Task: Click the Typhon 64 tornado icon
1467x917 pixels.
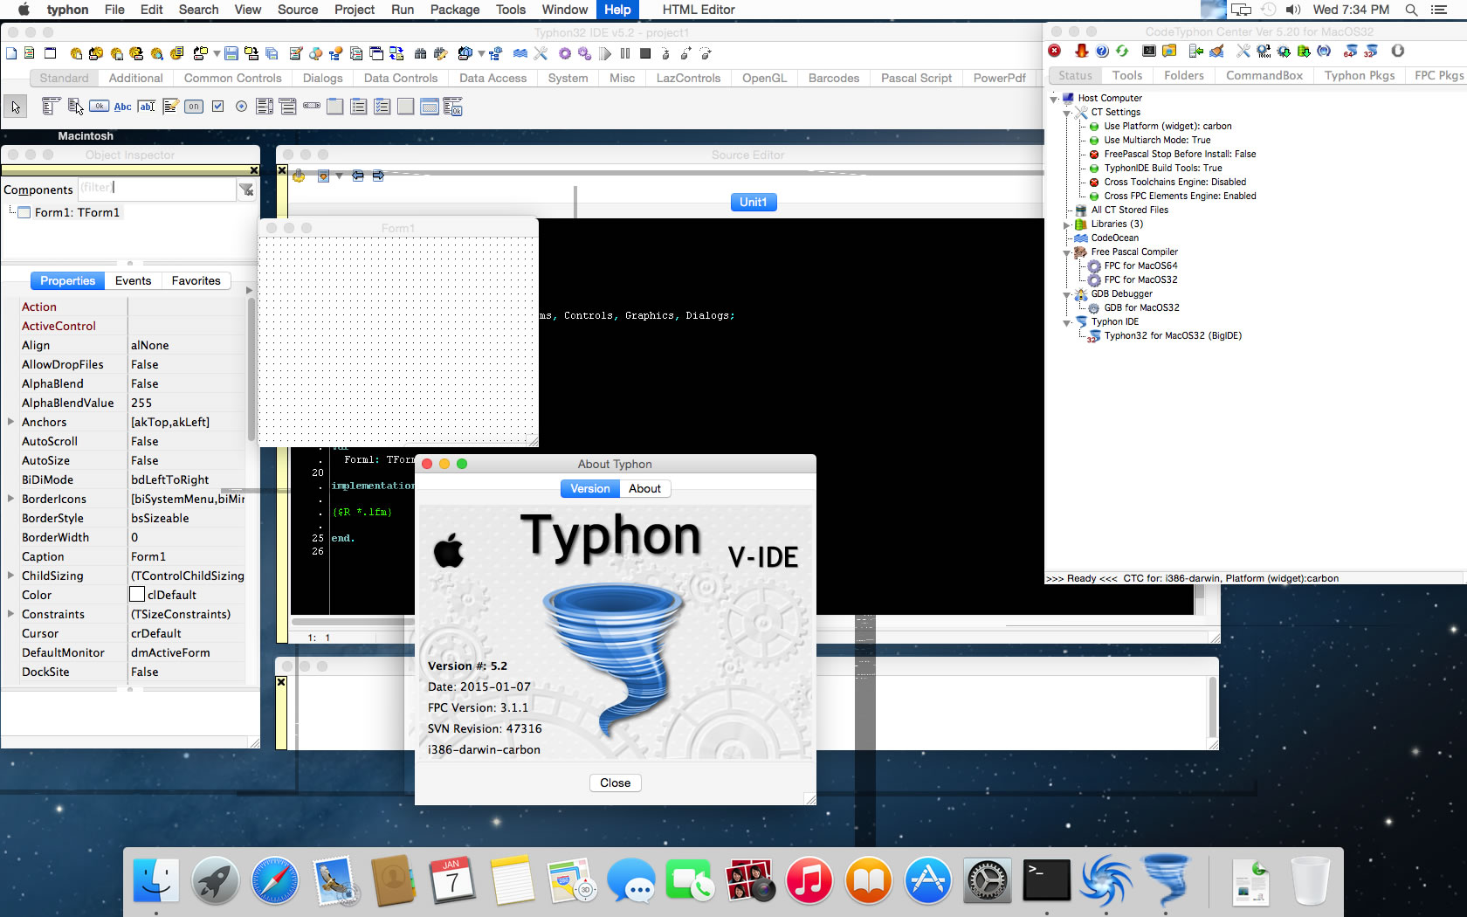Action: (x=1351, y=51)
